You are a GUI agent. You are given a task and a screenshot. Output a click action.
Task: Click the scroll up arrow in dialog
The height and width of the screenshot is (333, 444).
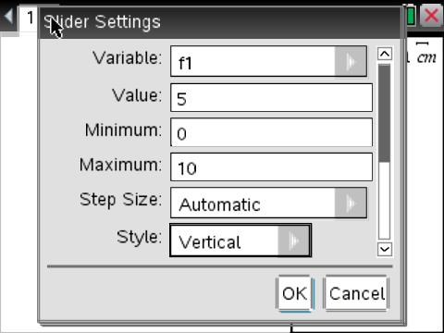tap(385, 54)
